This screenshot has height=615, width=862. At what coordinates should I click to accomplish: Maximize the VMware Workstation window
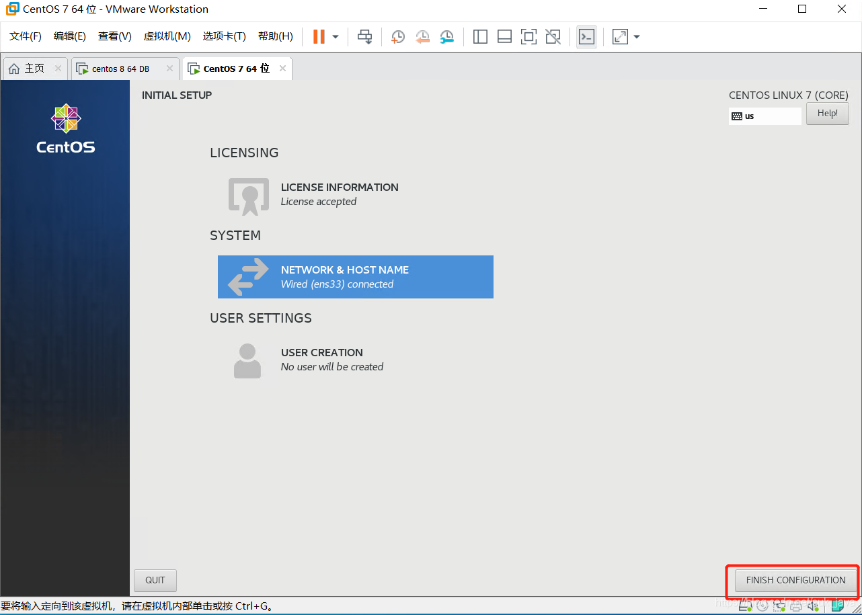(802, 9)
